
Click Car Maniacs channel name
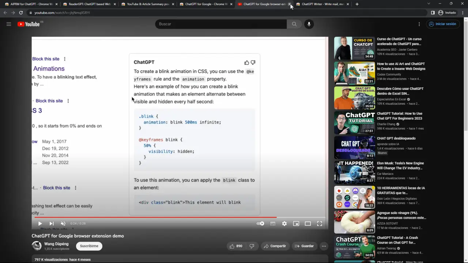(386, 174)
